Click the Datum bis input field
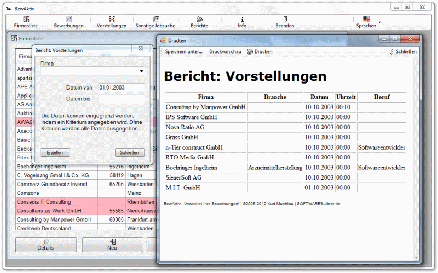The width and height of the screenshot is (438, 273). 121,99
